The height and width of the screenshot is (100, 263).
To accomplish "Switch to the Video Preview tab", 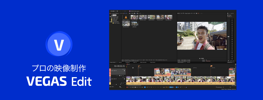I will [x=181, y=62].
